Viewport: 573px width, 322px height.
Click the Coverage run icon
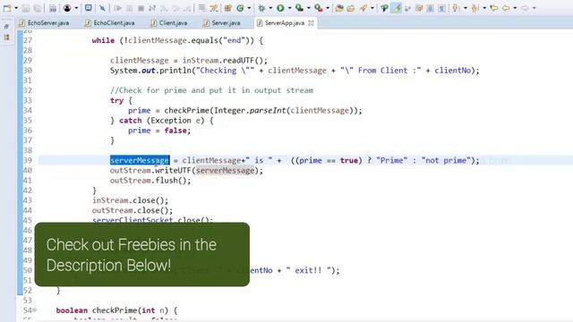pos(299,8)
